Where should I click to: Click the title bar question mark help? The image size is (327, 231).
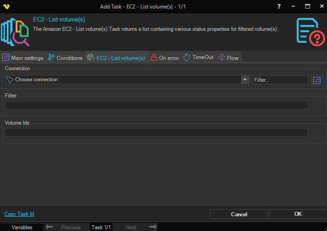(279, 6)
